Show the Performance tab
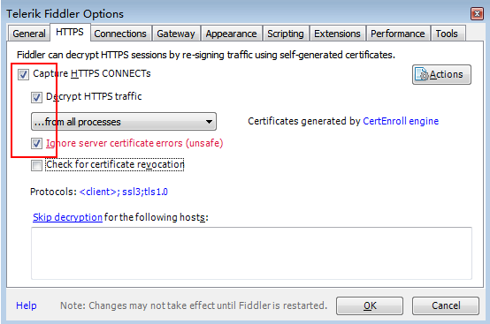The height and width of the screenshot is (324, 490). 398,34
